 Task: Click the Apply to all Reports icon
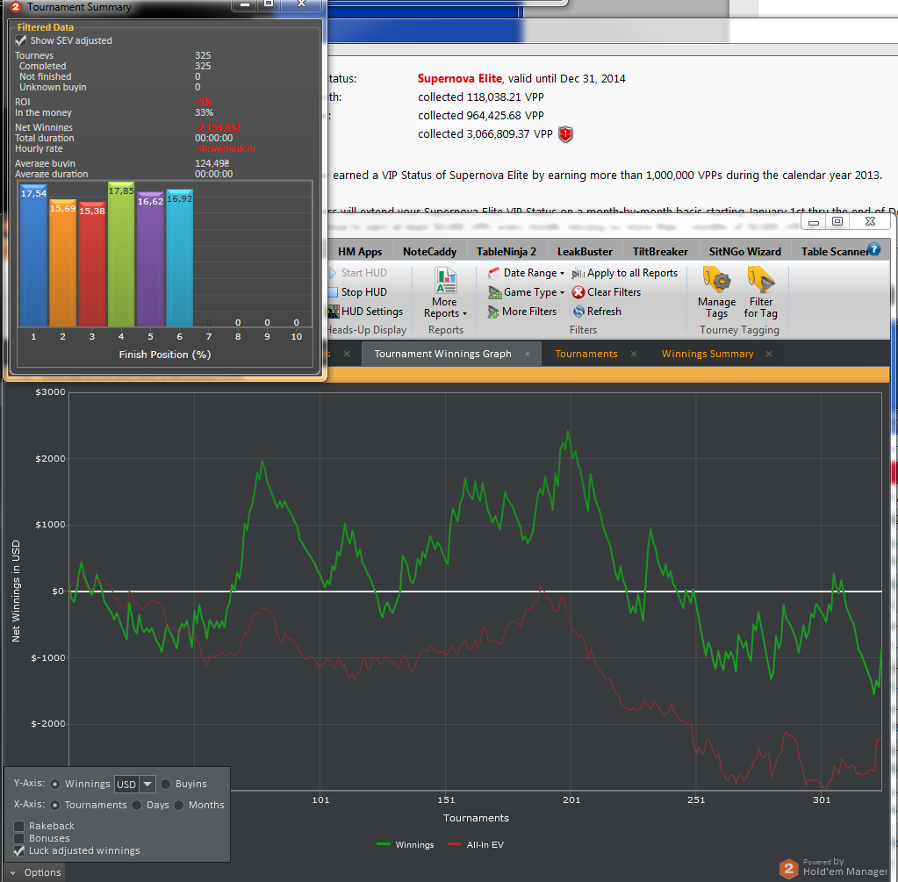coord(578,273)
